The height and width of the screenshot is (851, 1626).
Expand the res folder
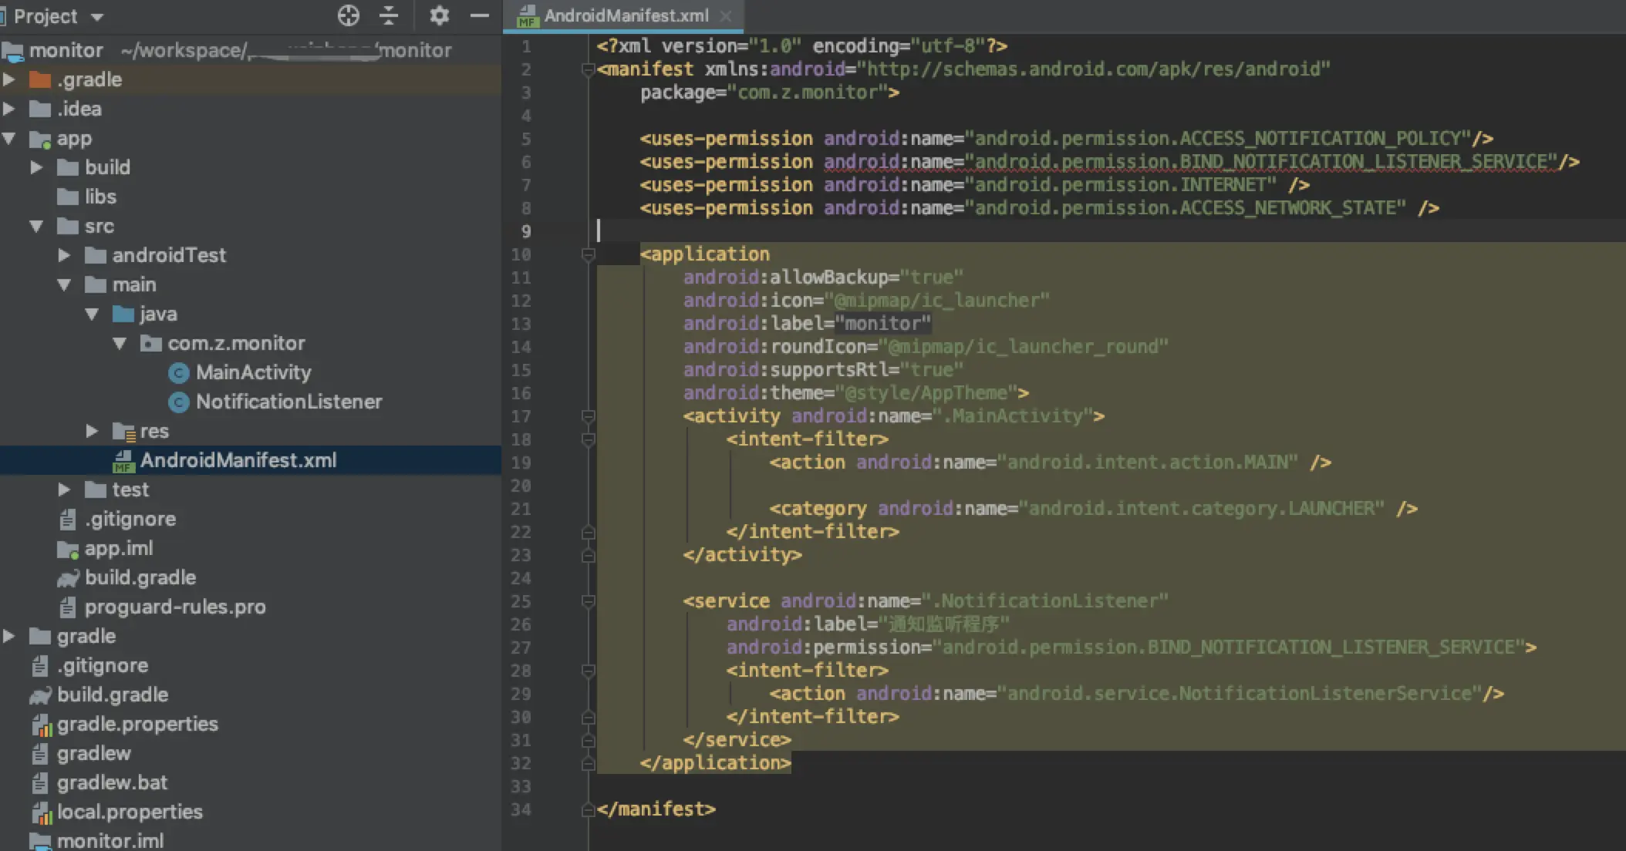[92, 431]
